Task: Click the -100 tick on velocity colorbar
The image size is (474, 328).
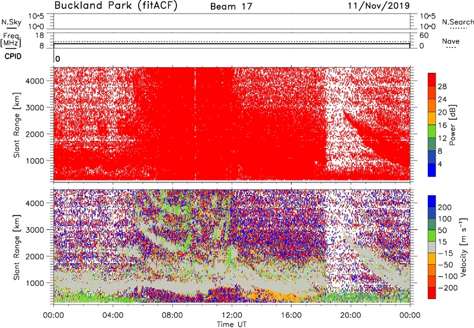Action: [447, 276]
